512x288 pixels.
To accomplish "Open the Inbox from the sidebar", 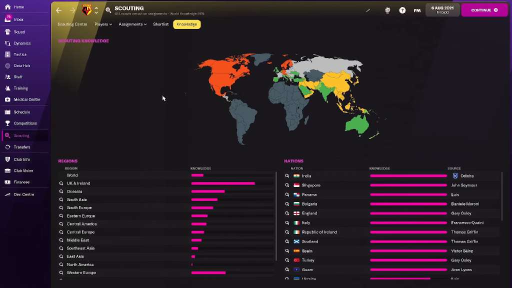I will (18, 19).
